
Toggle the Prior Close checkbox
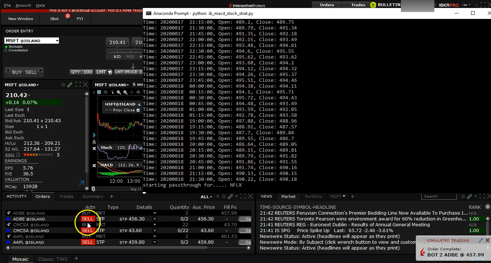(138, 110)
